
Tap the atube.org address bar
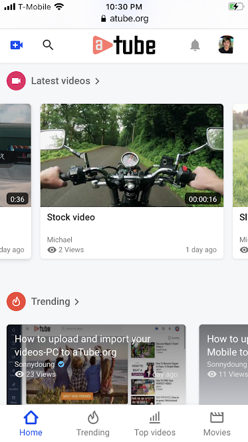[124, 19]
